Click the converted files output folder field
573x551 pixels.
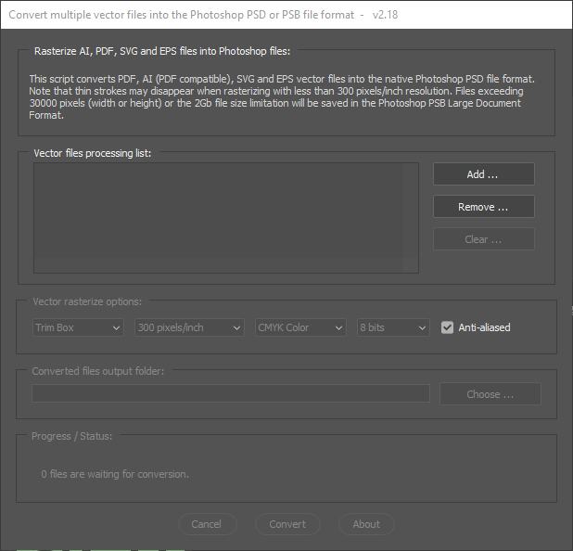click(231, 394)
